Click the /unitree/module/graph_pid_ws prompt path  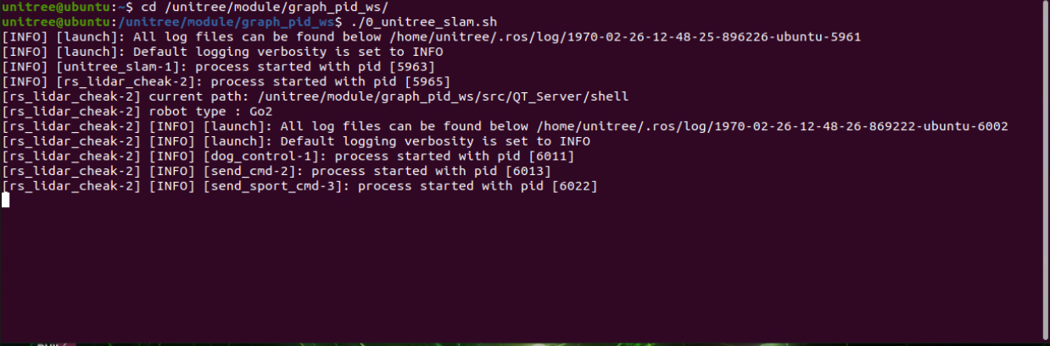click(225, 21)
